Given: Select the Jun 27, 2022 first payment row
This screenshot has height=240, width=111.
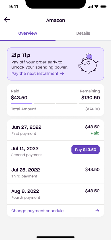Looking at the screenshot, I should click(55, 130).
